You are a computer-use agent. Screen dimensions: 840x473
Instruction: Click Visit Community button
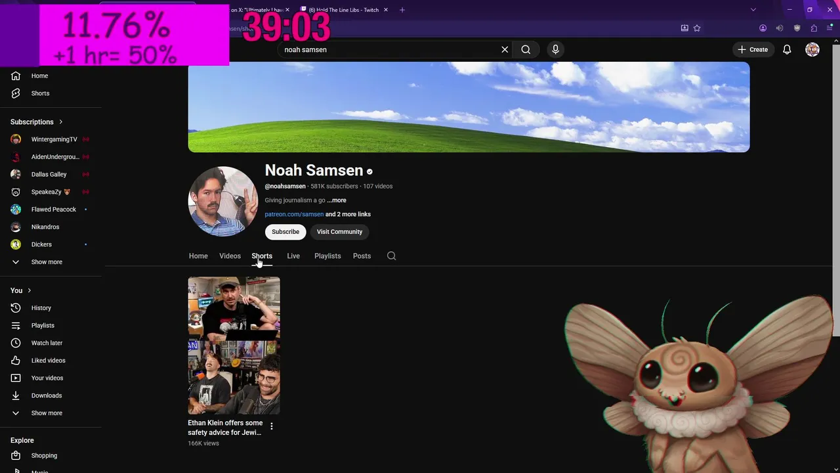point(339,232)
